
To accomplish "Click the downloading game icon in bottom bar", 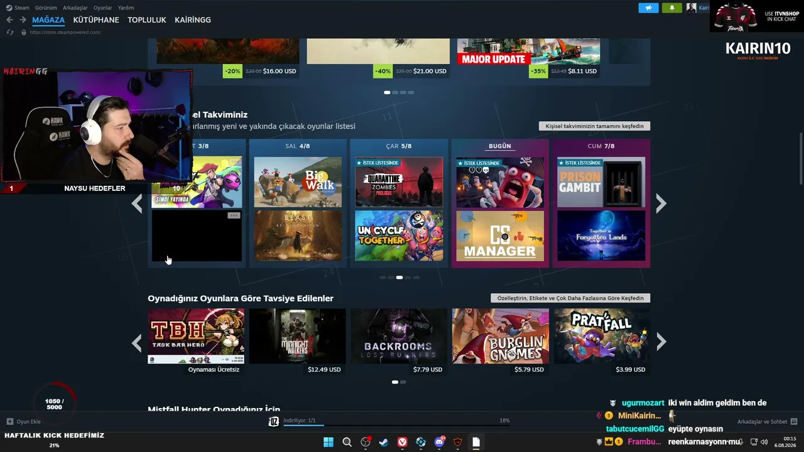I will point(274,422).
